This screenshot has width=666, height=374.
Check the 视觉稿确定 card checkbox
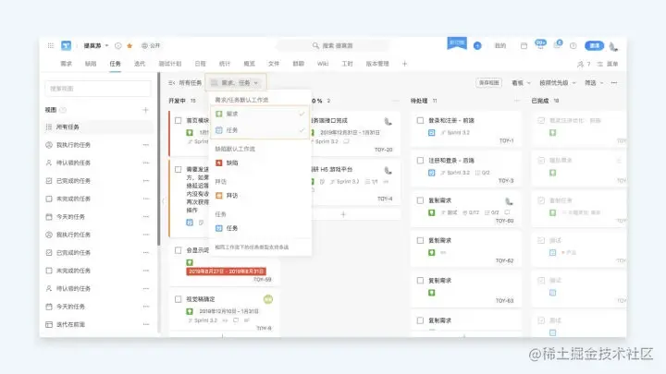pyautogui.click(x=179, y=299)
